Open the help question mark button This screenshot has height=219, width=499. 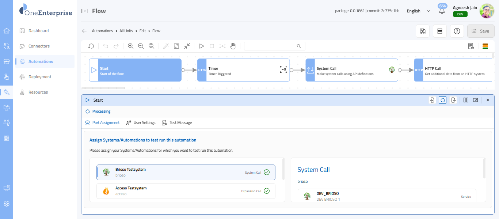[x=457, y=31]
